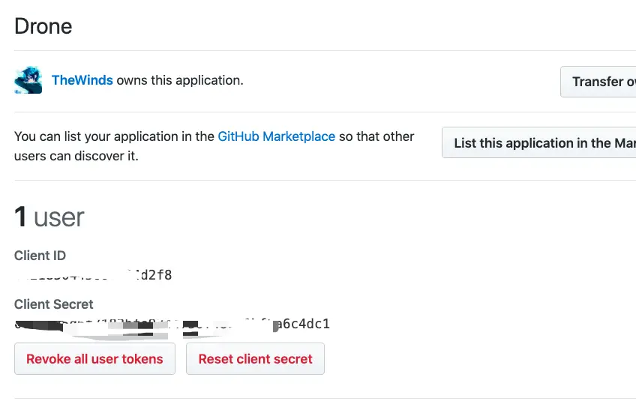This screenshot has height=401, width=636.
Task: Click the word "user" in the heading
Action: coord(59,217)
